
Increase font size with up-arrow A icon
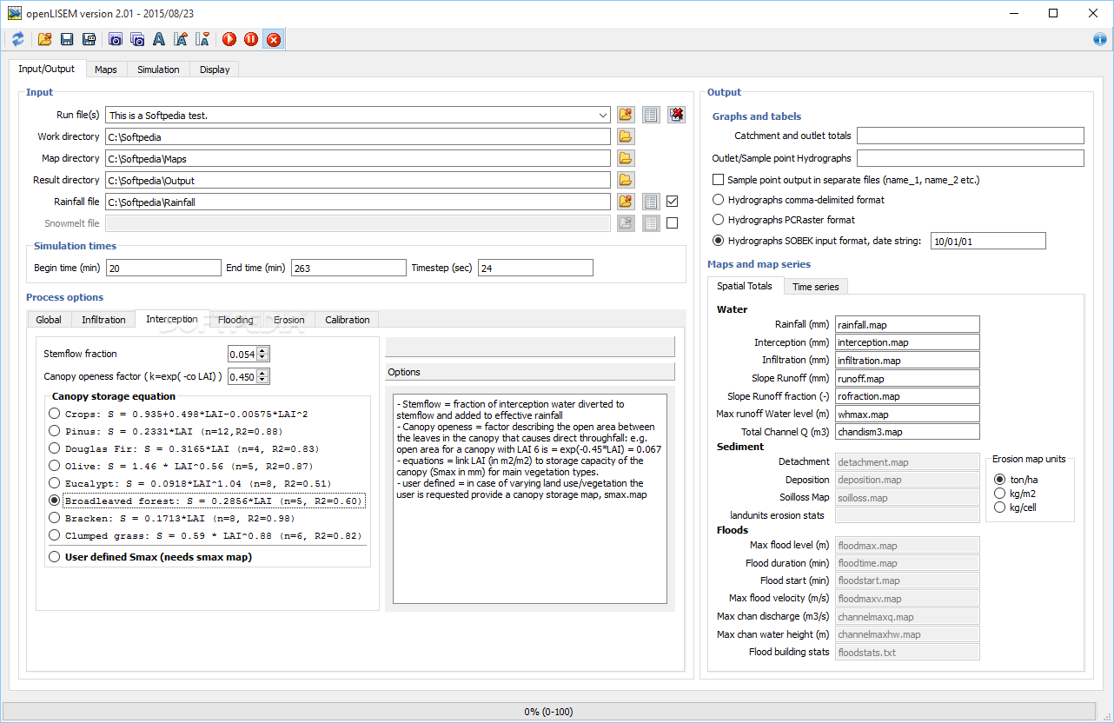(x=181, y=39)
